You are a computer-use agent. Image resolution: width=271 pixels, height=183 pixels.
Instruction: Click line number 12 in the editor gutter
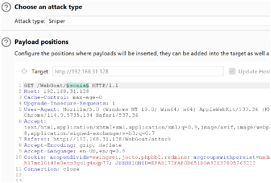[x=18, y=175]
